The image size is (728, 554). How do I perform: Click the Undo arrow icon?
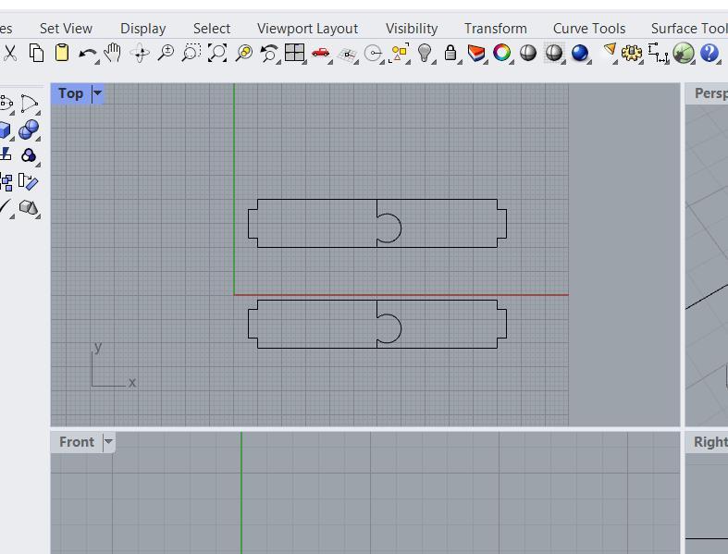tap(87, 54)
